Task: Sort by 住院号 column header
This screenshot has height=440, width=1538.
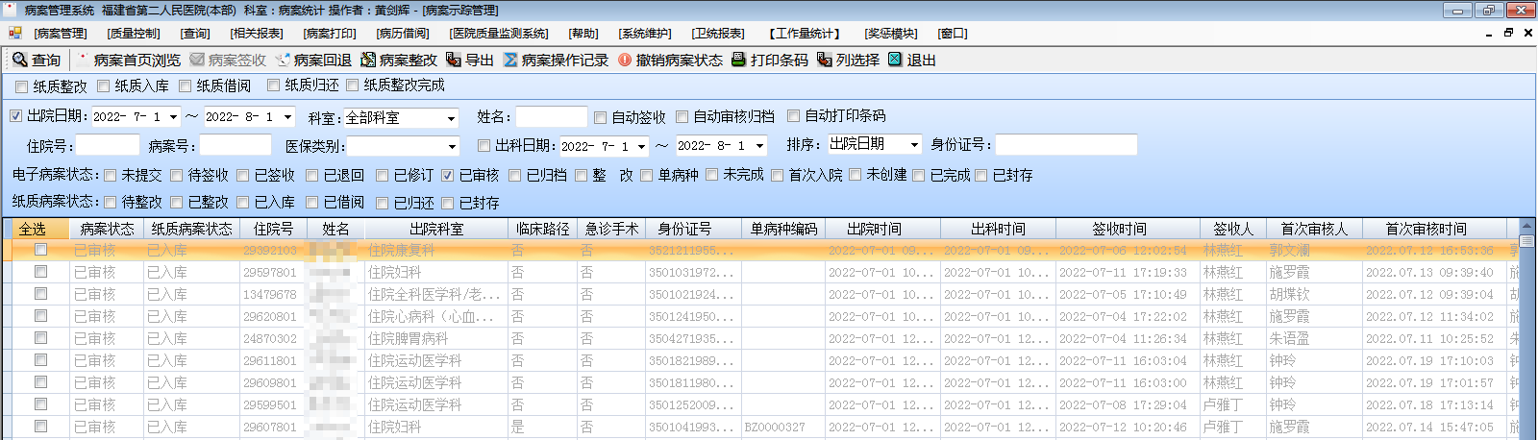Action: pyautogui.click(x=273, y=229)
